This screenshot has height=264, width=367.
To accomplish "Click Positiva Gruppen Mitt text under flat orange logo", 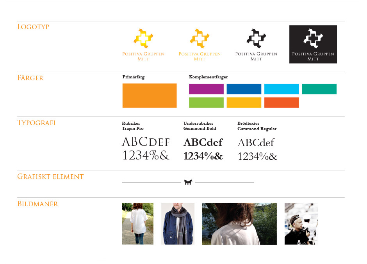I will pos(200,57).
